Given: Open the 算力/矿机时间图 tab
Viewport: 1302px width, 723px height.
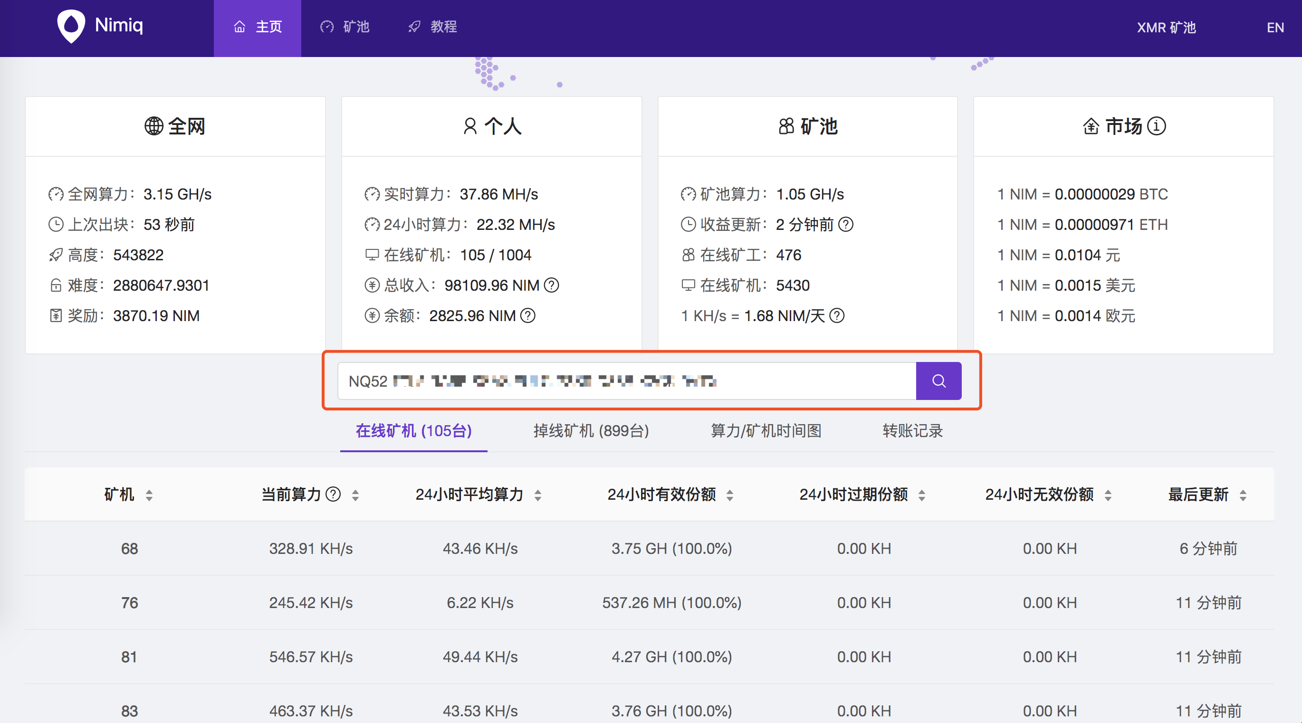Looking at the screenshot, I should point(766,431).
